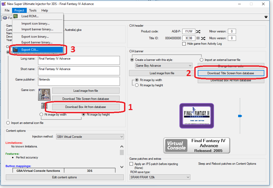Open the Injection method dropdown
The width and height of the screenshot is (273, 188).
(90, 137)
